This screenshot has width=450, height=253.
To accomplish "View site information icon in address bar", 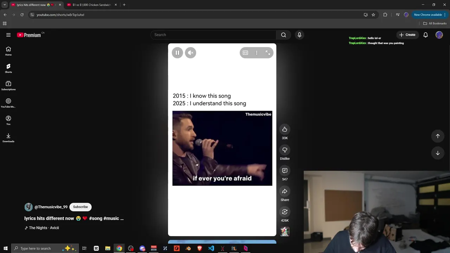I will point(32,15).
